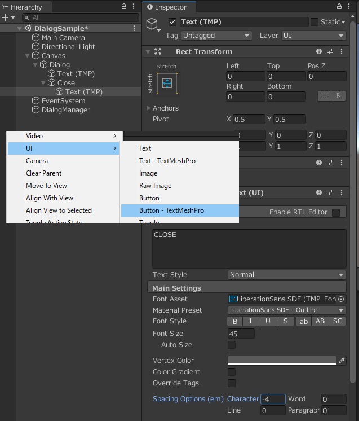Toggle Rect Transform raw edit mode R

click(339, 96)
